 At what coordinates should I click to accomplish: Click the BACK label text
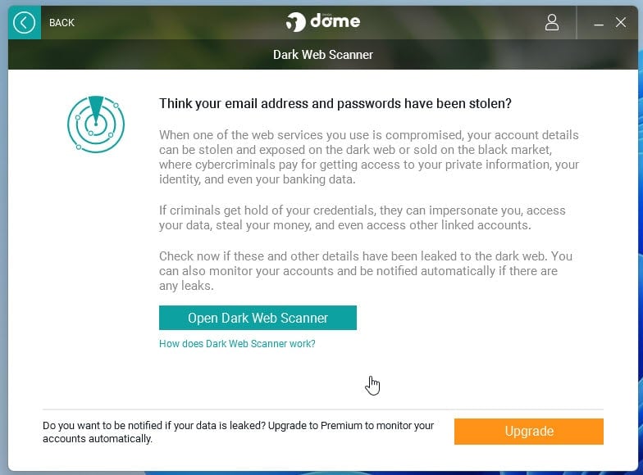62,23
